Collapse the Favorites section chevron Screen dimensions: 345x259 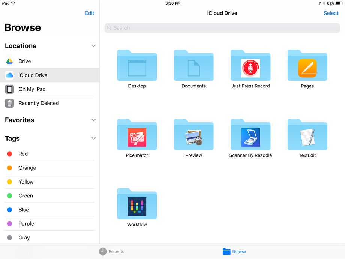(93, 120)
